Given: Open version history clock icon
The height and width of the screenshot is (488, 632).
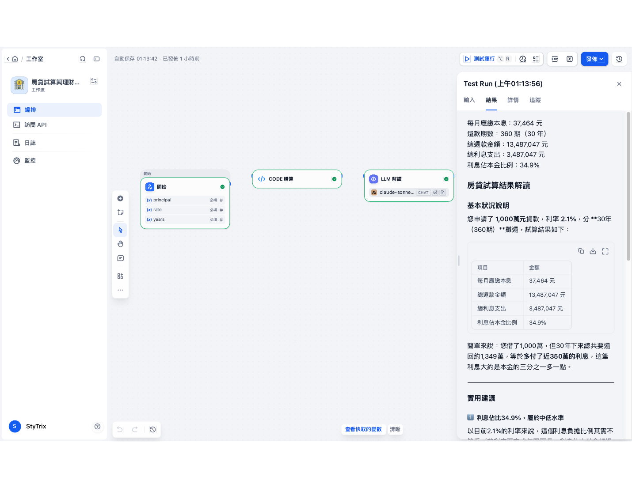Looking at the screenshot, I should point(619,59).
